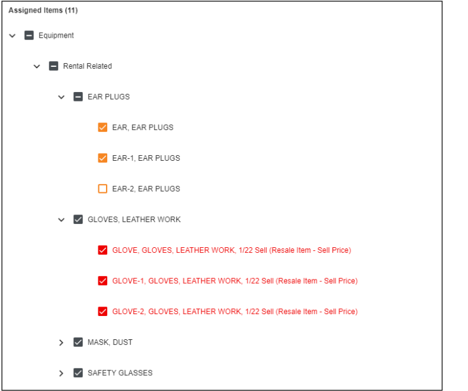Toggle the Equipment checkbox
468x391 pixels.
pos(29,35)
